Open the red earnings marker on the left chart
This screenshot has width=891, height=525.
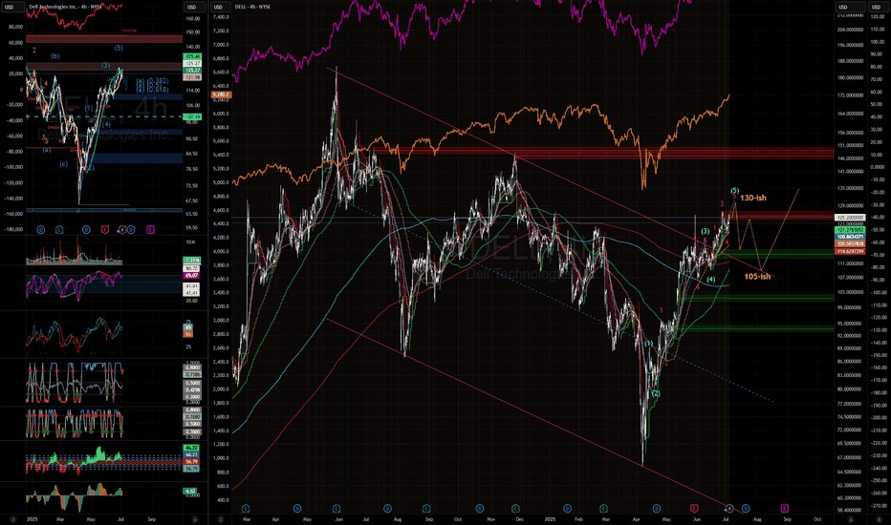[x=104, y=229]
